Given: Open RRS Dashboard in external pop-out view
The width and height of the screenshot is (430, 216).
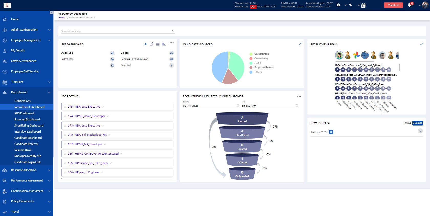Looking at the screenshot, I should point(151,44).
